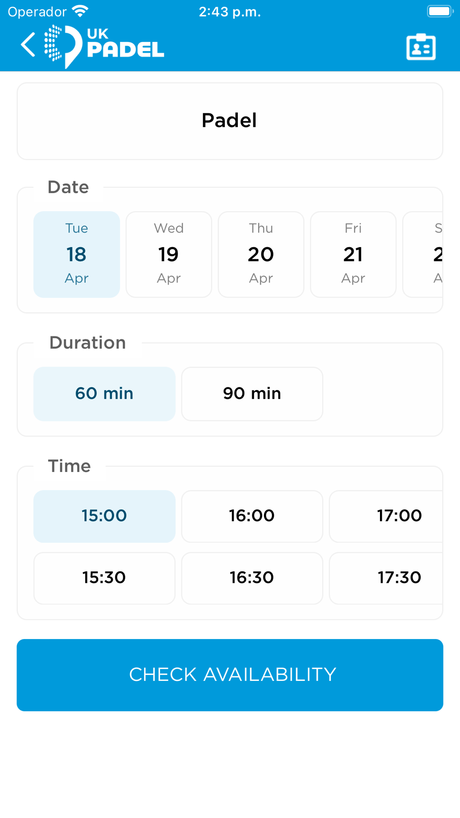The width and height of the screenshot is (460, 818).
Task: Choose Wed 19 Apr date
Action: pos(169,254)
